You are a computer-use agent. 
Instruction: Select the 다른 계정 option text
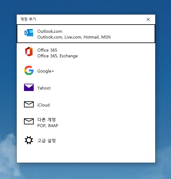click(x=46, y=120)
